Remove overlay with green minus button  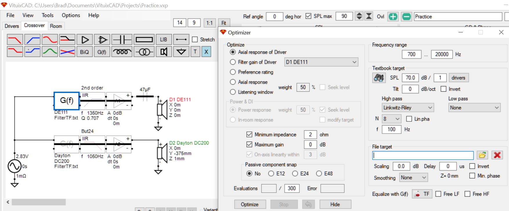[x=406, y=16]
